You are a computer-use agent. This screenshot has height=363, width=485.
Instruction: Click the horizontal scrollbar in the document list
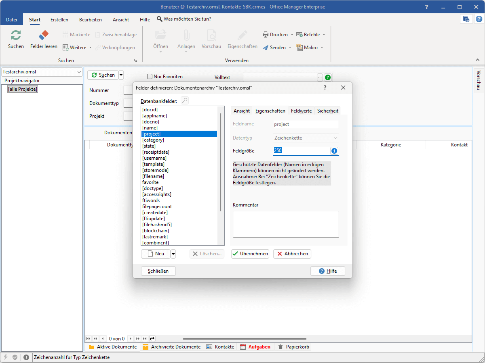(245, 339)
